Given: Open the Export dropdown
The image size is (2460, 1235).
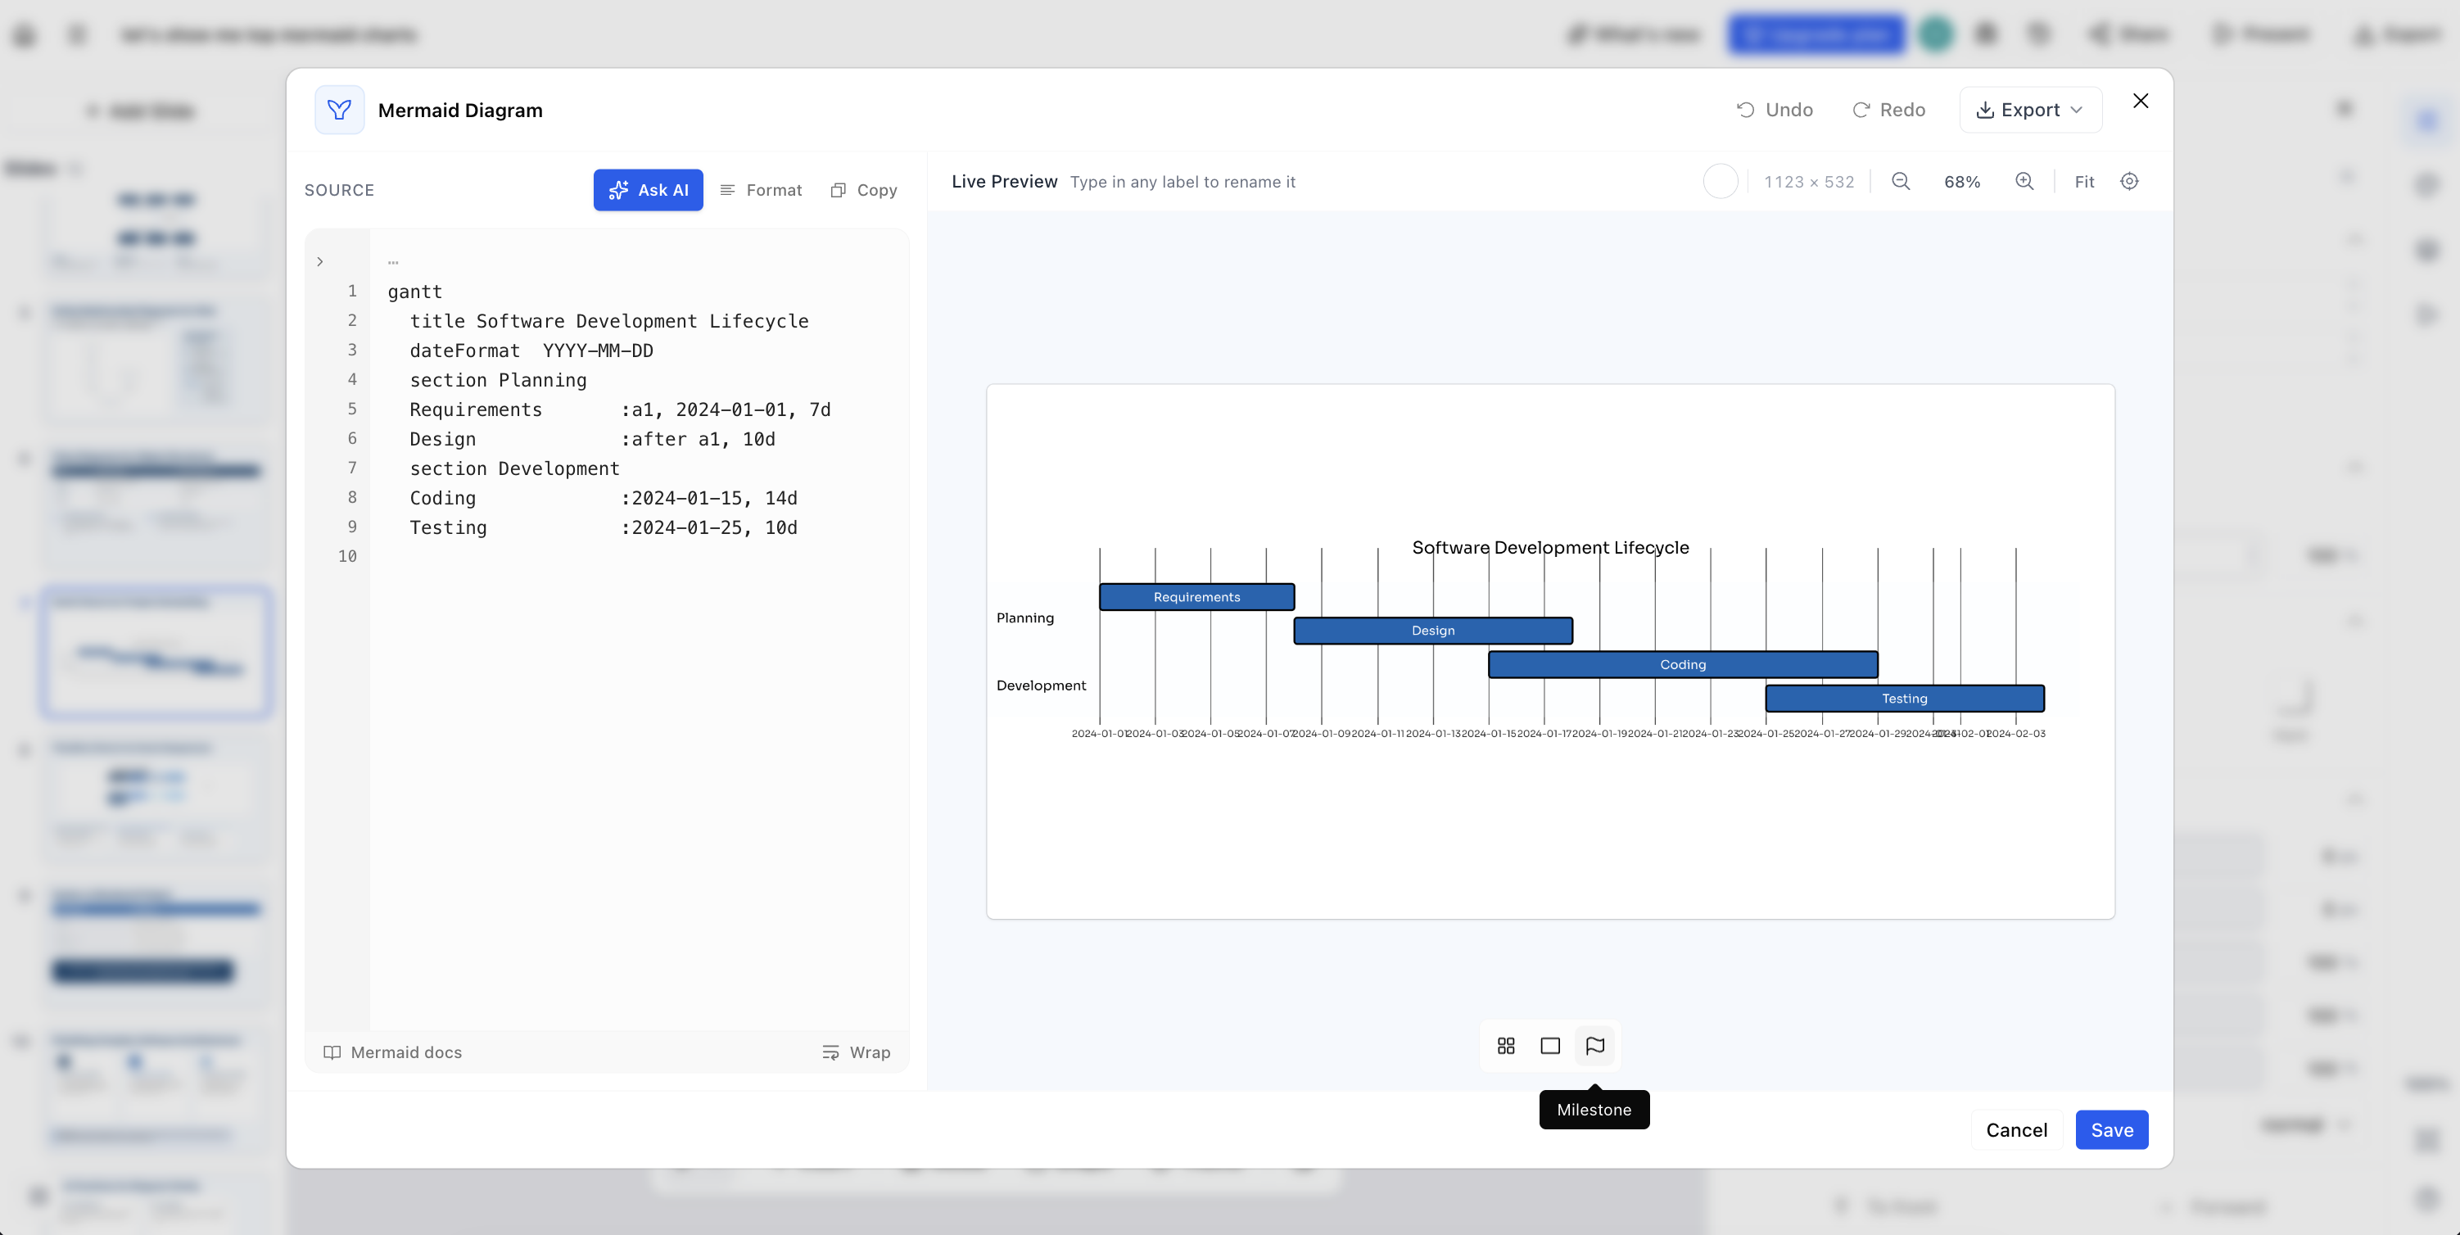Looking at the screenshot, I should coord(2030,110).
